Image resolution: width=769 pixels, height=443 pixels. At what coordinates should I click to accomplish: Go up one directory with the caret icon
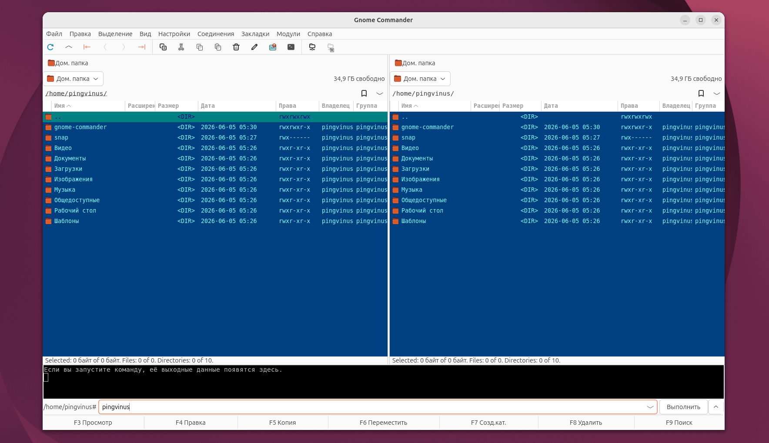(x=69, y=47)
